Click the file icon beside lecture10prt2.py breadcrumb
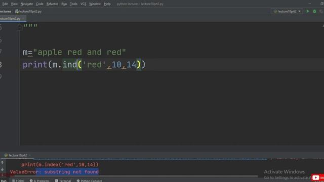This screenshot has height=182, width=324. click(x=17, y=12)
